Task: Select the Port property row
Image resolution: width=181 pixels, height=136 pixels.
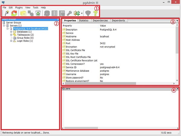Action: pos(119,43)
